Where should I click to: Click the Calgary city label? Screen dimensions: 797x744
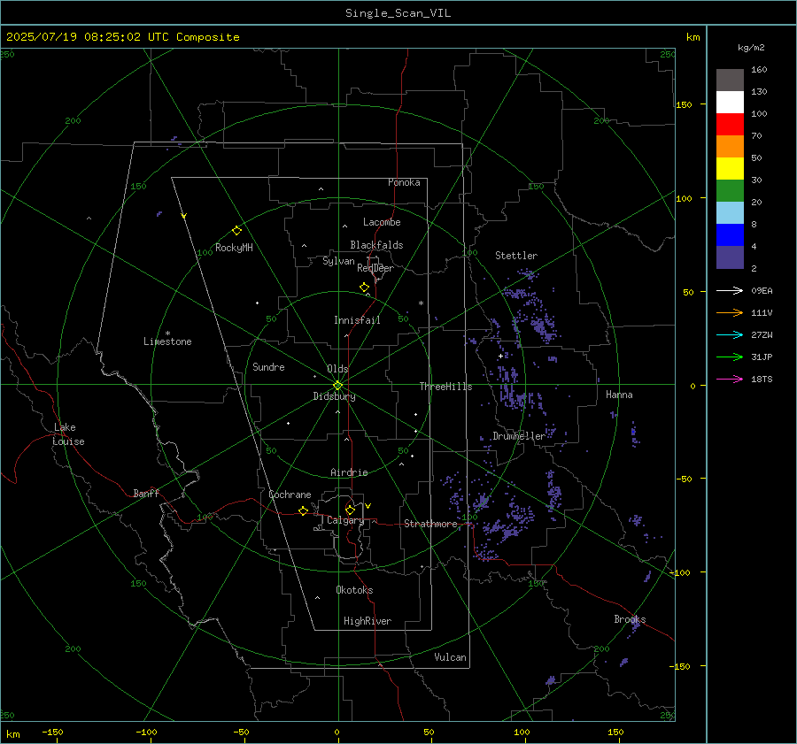[x=345, y=520]
